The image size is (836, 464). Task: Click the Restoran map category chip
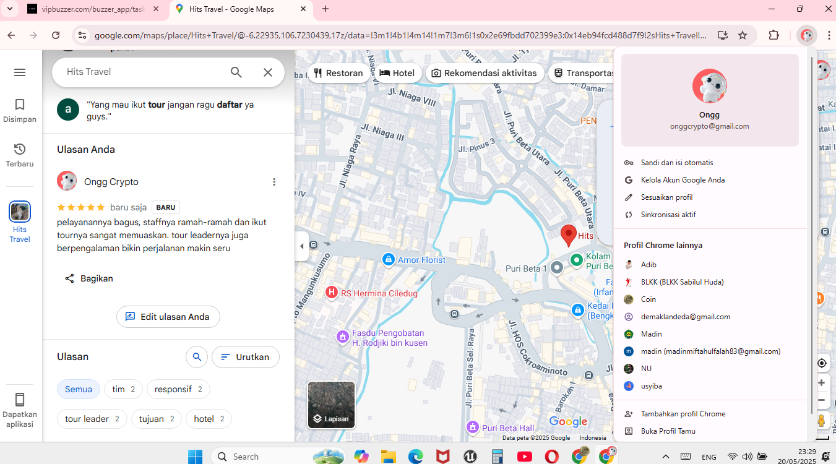pos(338,73)
